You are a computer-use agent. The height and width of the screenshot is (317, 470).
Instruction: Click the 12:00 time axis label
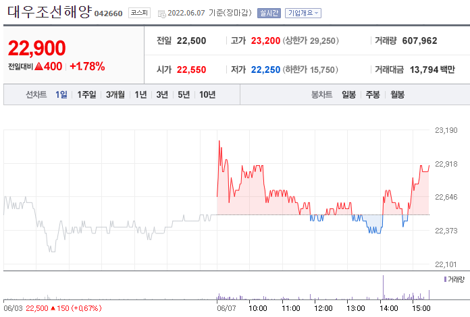[x=323, y=308]
